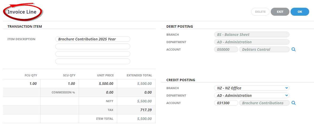The image size is (314, 128).
Task: Focus the fourth item description line
Action: click(93, 61)
